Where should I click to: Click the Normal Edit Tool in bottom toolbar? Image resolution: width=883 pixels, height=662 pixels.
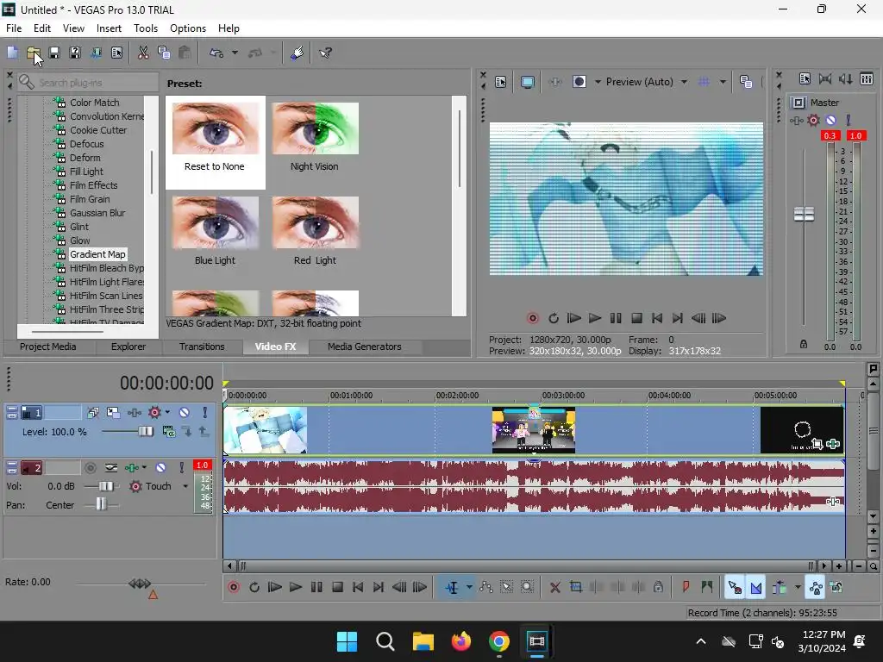(x=452, y=588)
